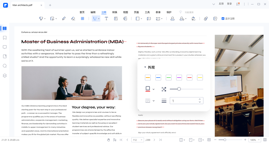This screenshot has width=269, height=143.
Task: Expand the line style dropdown
Action: [153, 101]
